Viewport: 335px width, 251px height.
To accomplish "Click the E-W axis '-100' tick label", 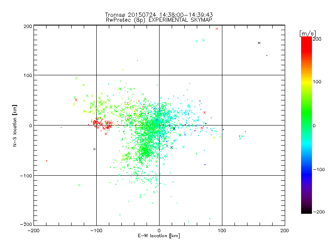I will coord(96,231).
